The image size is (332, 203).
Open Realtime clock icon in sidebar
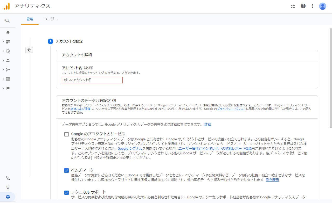[8, 51]
